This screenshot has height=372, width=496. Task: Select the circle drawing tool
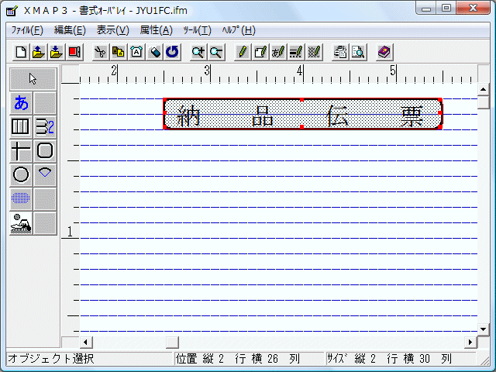click(x=21, y=174)
